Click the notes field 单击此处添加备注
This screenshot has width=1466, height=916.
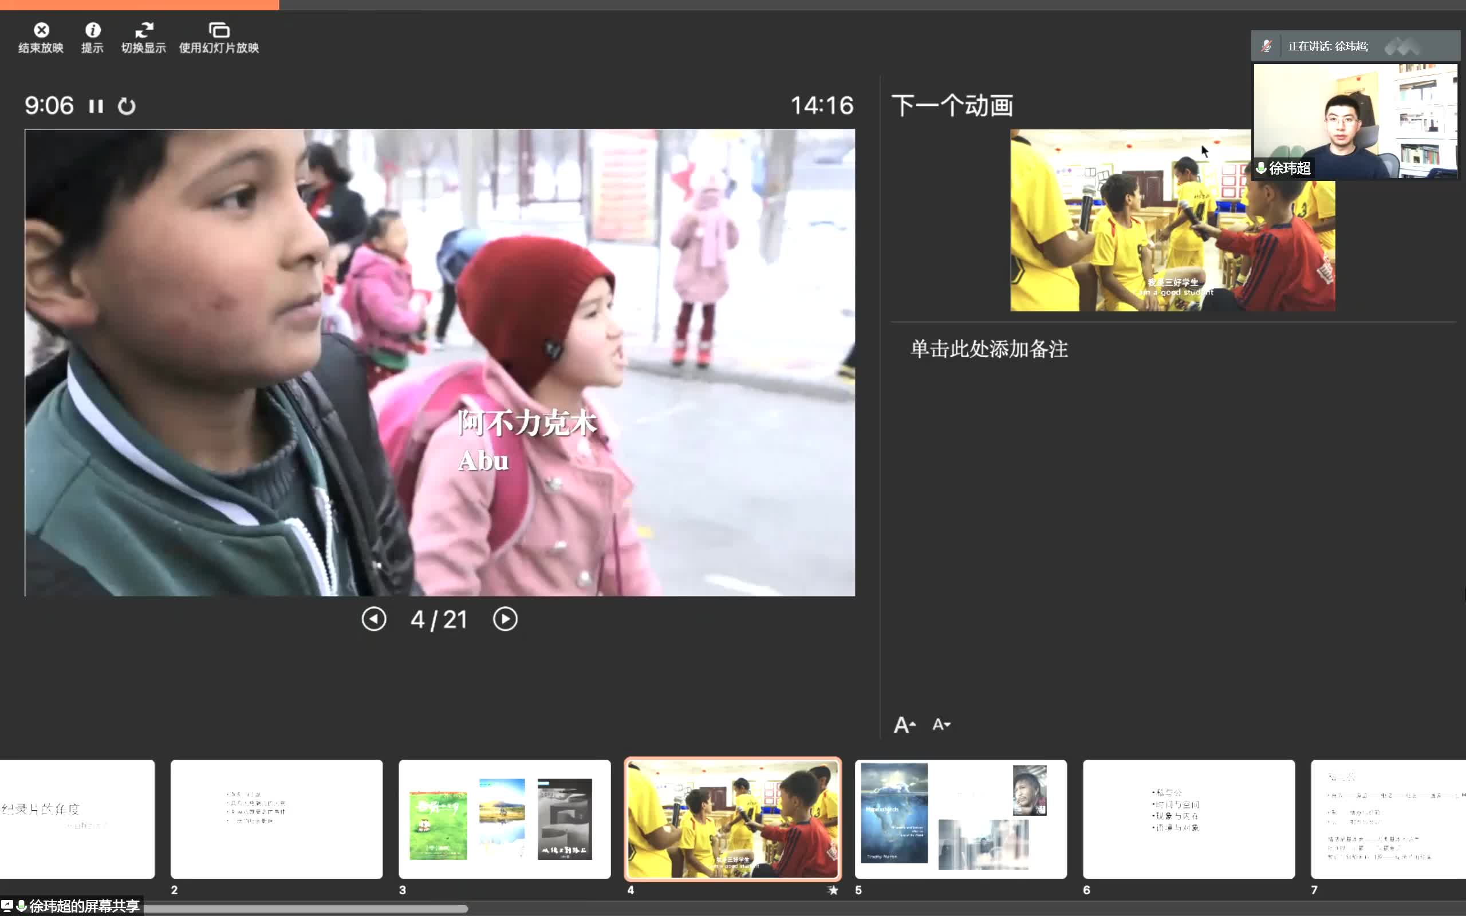coord(988,350)
